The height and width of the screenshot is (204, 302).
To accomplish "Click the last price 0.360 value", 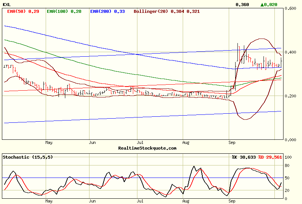I will click(242, 5).
